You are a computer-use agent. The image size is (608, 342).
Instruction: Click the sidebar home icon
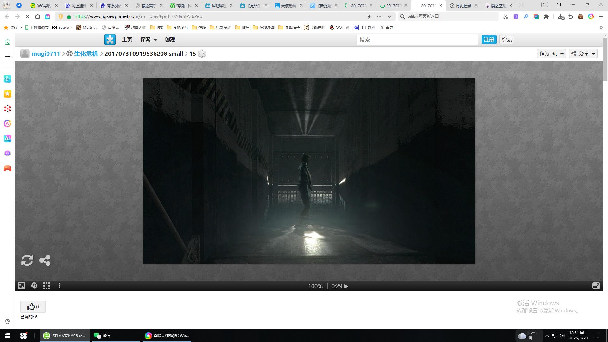click(8, 42)
